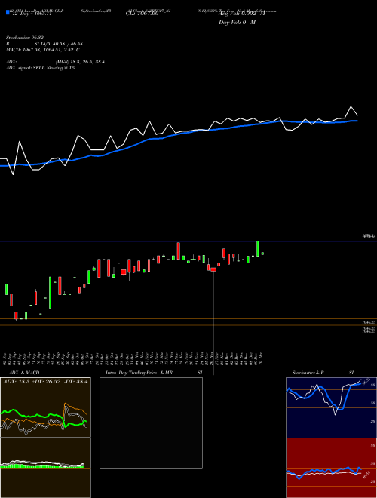The image size is (377, 498).
Task: Click the MACD values line '1067.03, 1064.51, 2.52'
Action: click(42, 50)
